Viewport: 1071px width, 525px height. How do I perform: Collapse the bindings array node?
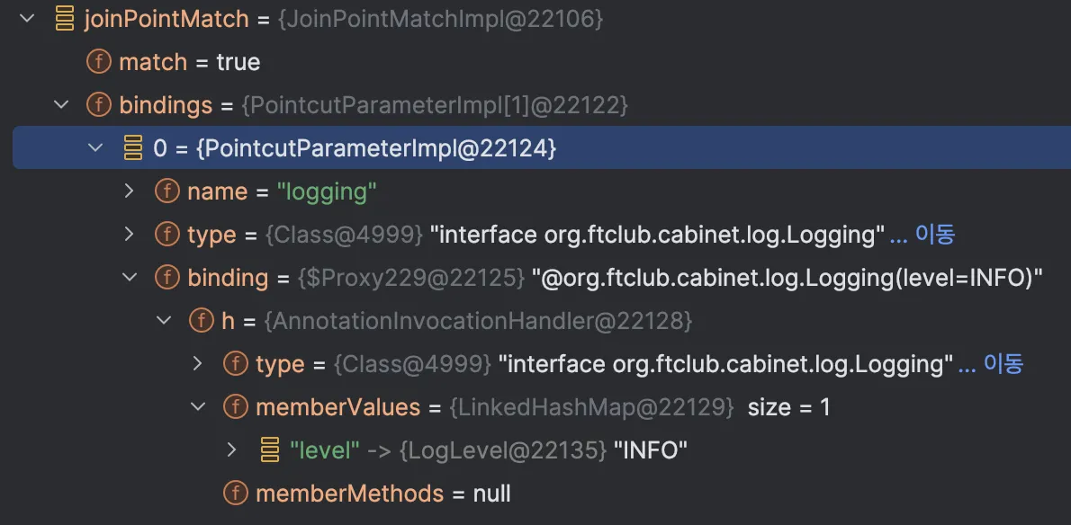(61, 105)
